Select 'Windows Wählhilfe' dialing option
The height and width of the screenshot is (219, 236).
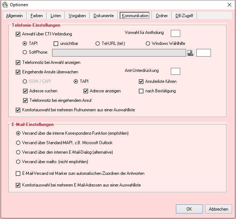tap(148, 43)
